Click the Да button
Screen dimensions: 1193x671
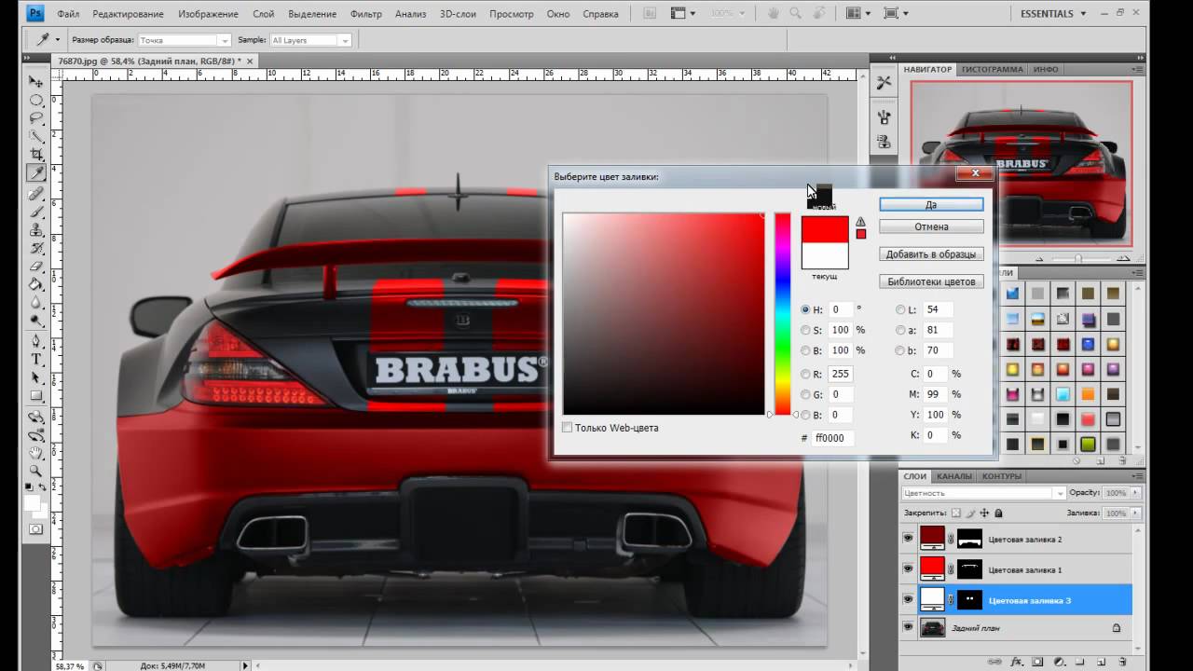[x=931, y=204]
